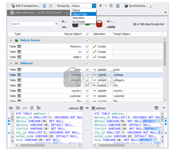Toggle the header select-all checkbox
Viewport: 181px width, 155px height.
tap(87, 34)
